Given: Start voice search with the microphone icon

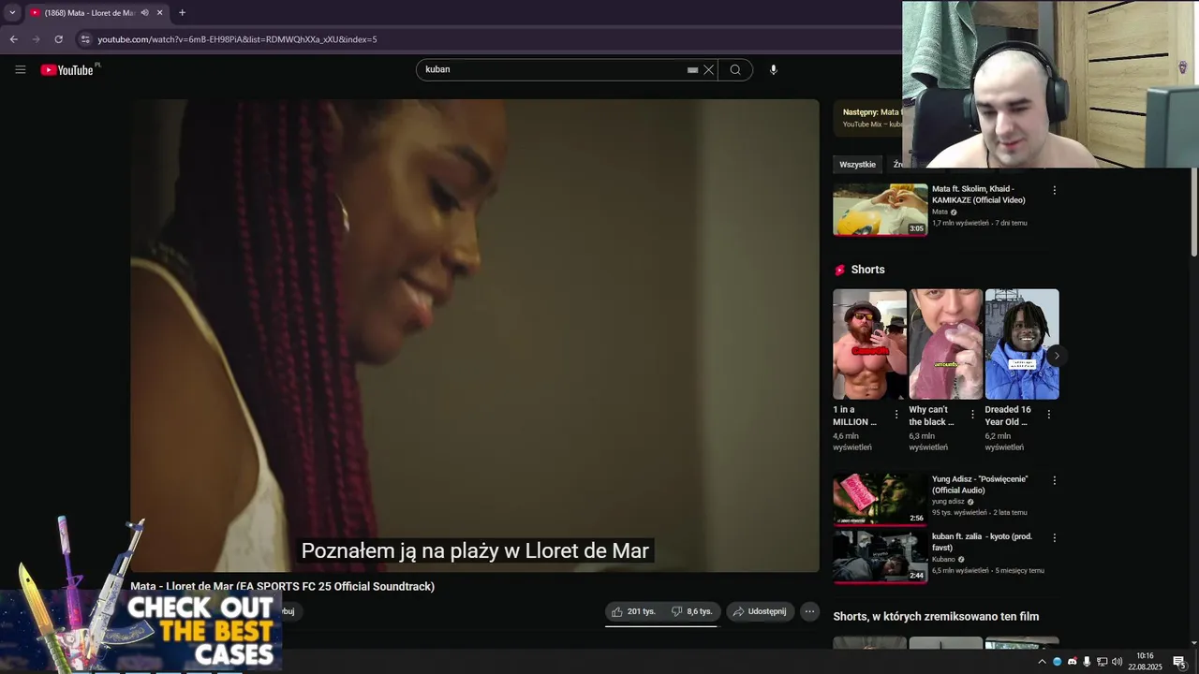Looking at the screenshot, I should [774, 69].
